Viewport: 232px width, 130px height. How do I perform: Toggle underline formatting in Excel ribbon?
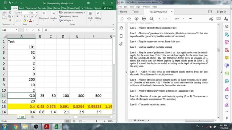click(x=25, y=16)
